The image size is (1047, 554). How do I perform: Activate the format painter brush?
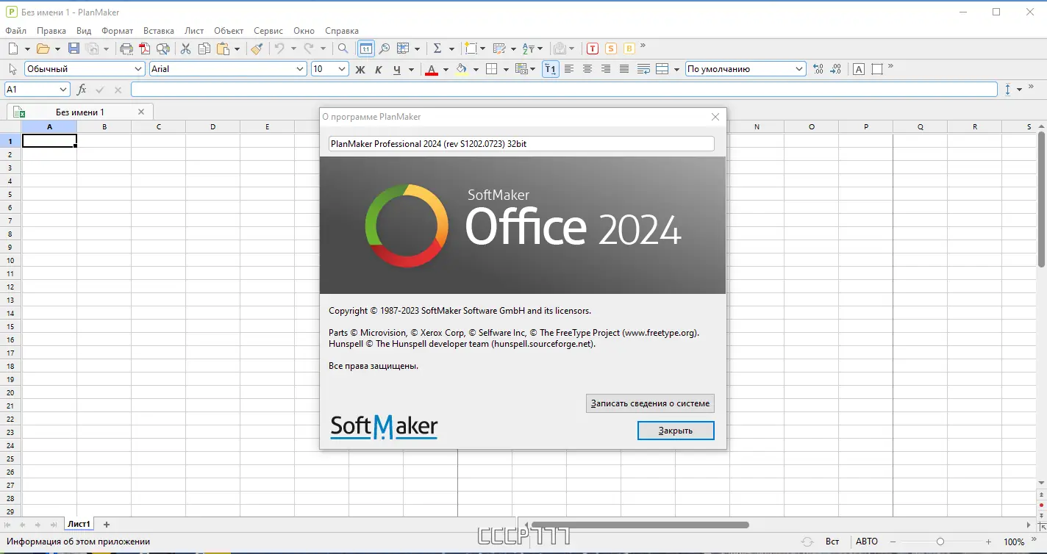(256, 48)
